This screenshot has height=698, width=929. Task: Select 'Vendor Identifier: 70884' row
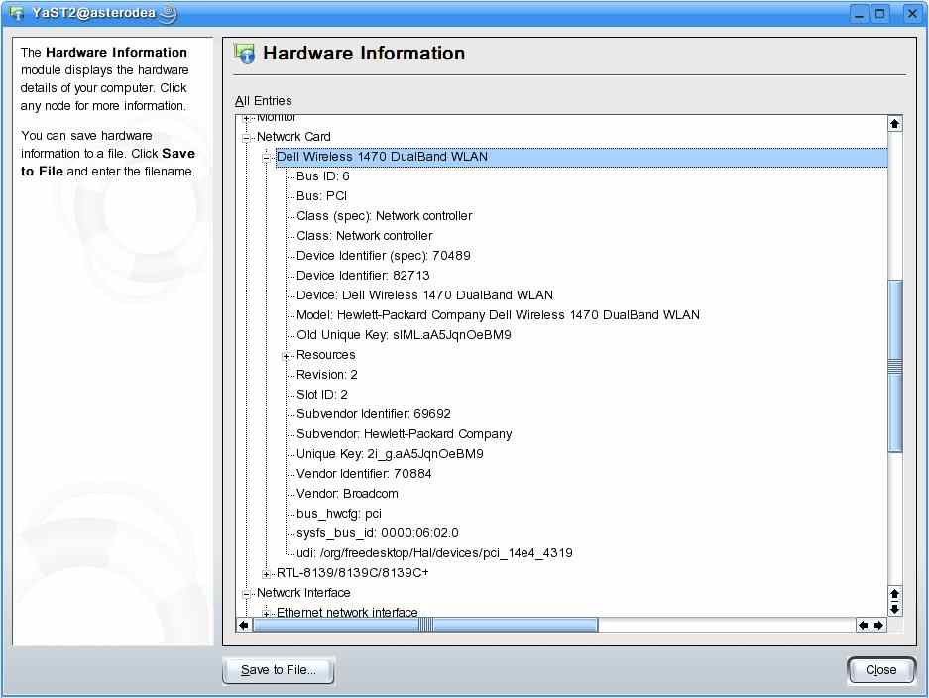pos(364,474)
